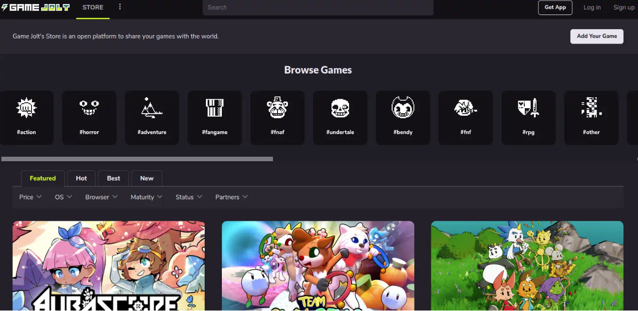Switch to the Hot tab
Screen dimensions: 638x311
81,178
